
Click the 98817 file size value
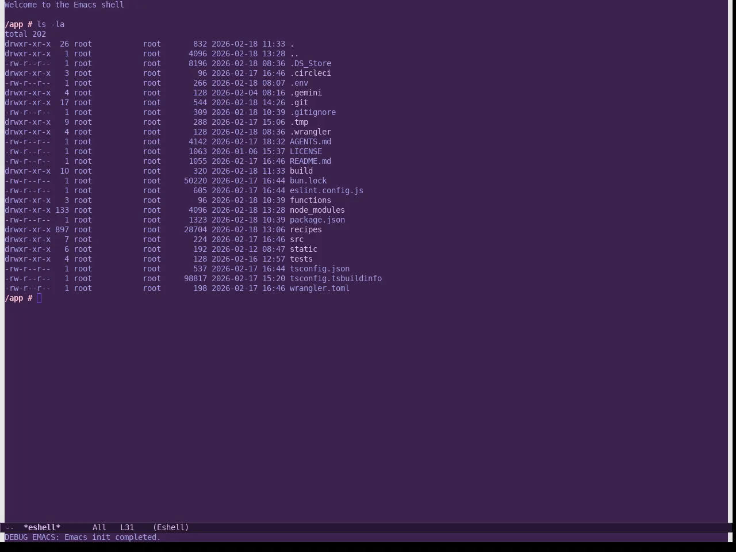[195, 278]
